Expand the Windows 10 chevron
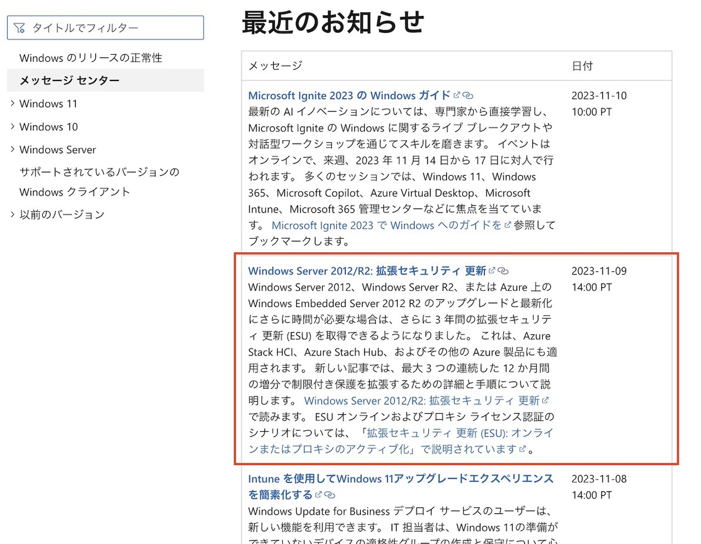Screen dimensions: 701x544 click(12, 127)
